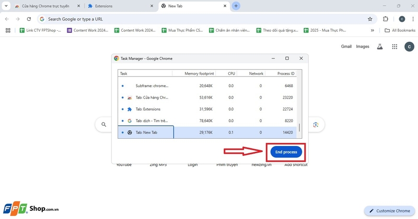
Task: Maximize the Task Manager window
Action: (287, 58)
